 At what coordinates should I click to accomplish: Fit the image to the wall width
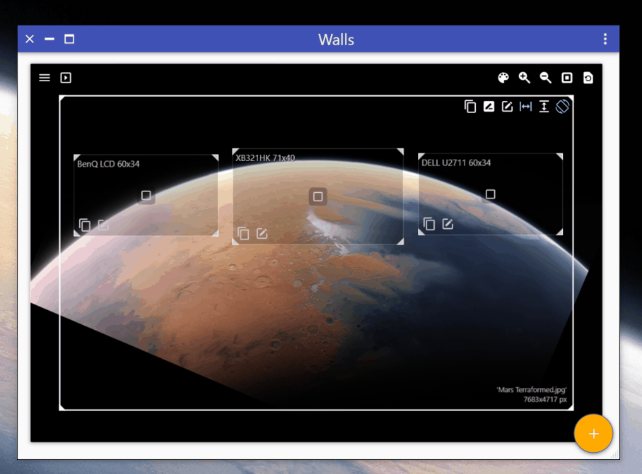[526, 107]
